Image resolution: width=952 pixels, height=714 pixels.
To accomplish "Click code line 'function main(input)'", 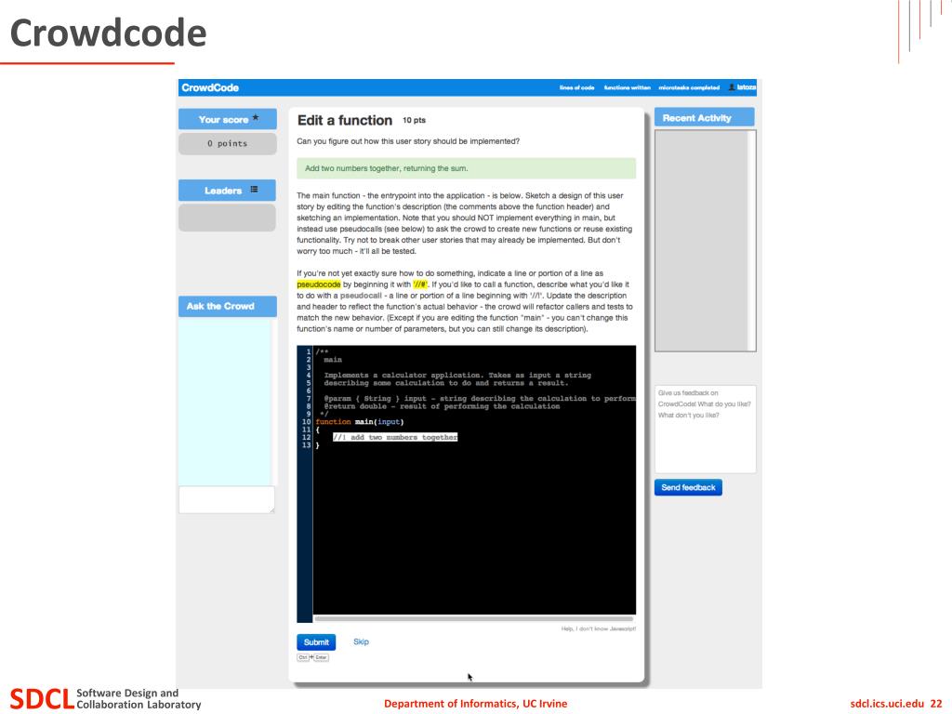I will [x=360, y=421].
